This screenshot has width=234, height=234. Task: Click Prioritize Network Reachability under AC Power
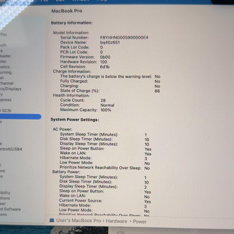pyautogui.click(x=101, y=168)
